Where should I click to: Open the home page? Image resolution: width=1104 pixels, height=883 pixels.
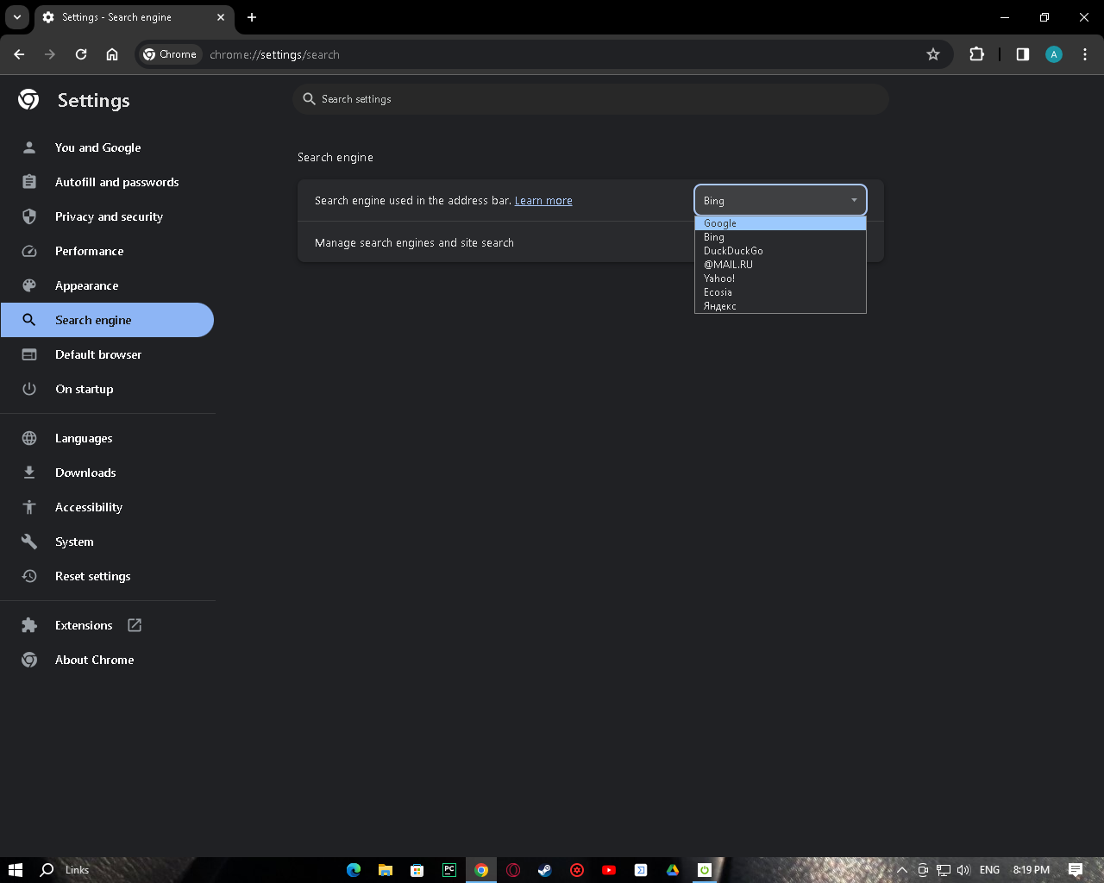pyautogui.click(x=112, y=54)
